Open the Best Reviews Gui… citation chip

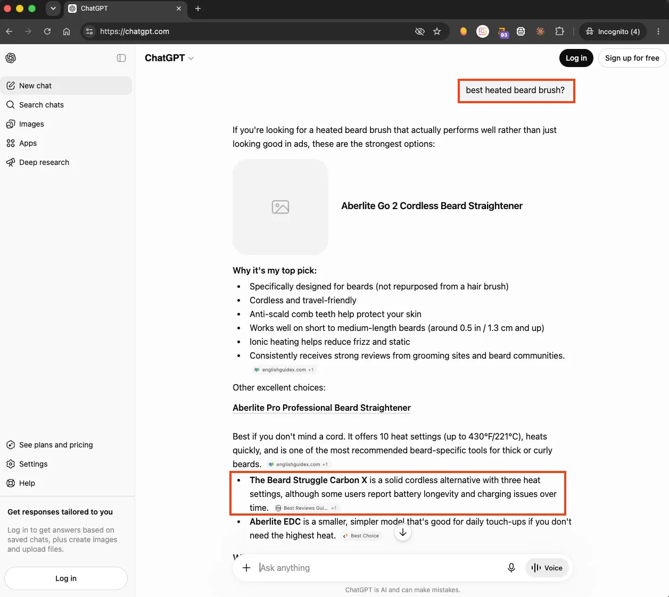pyautogui.click(x=306, y=508)
